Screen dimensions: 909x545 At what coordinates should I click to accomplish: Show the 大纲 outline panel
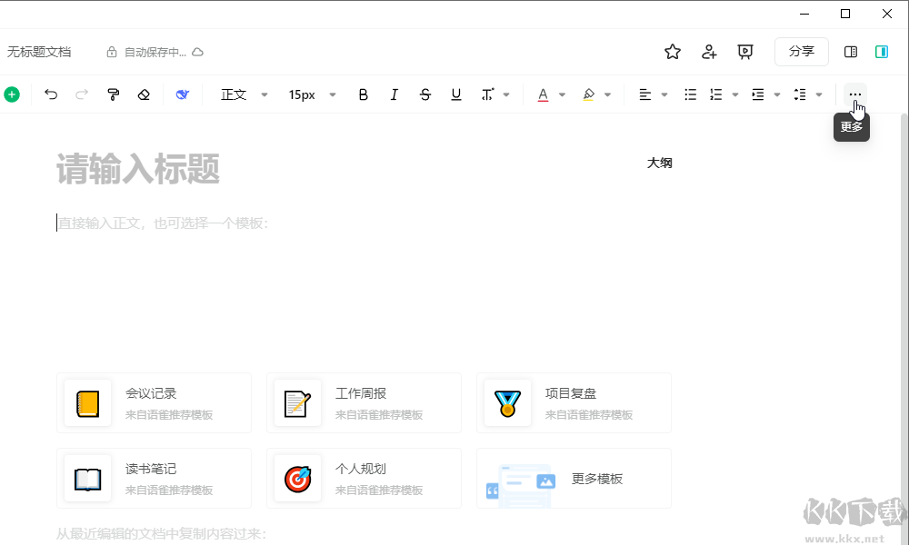660,163
